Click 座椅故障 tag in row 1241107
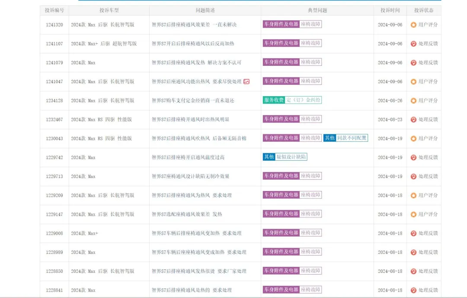 310,43
